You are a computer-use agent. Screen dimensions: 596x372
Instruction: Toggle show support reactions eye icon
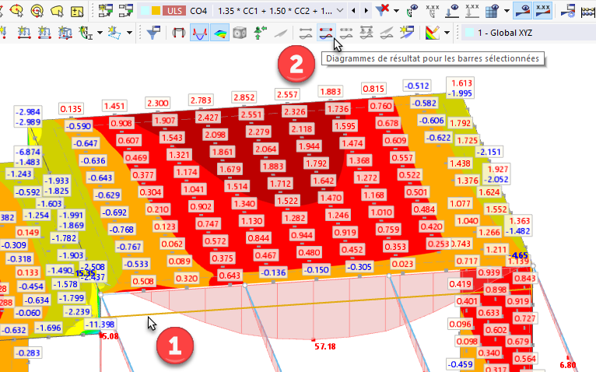pos(452,11)
